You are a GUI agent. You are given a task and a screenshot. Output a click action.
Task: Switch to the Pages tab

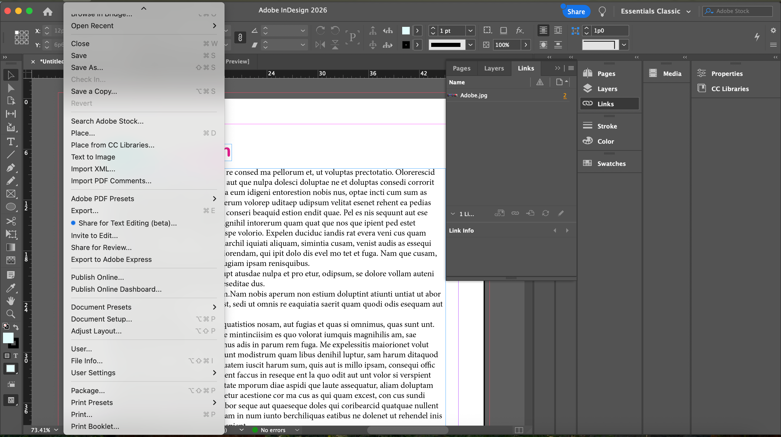pyautogui.click(x=461, y=68)
